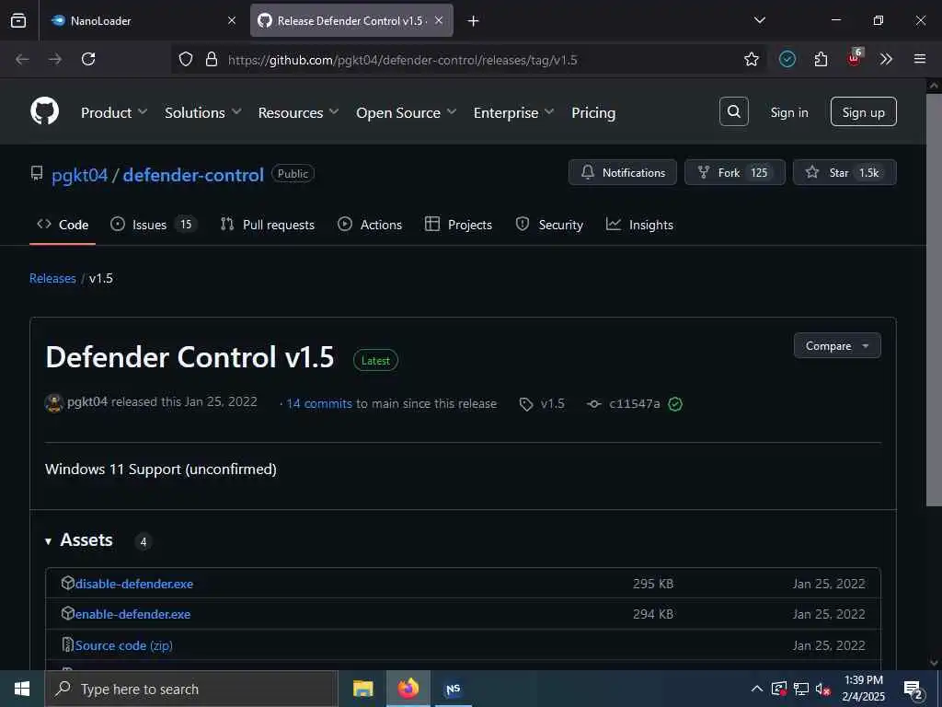This screenshot has width=942, height=707.
Task: Open Firefox View in the tab bar
Action: tap(18, 20)
